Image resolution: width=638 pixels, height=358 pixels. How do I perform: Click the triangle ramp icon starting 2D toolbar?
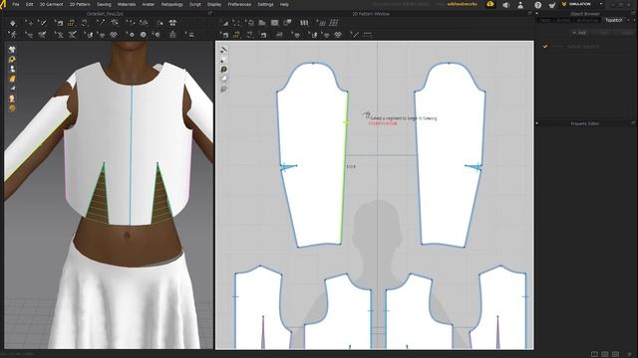pyautogui.click(x=225, y=23)
